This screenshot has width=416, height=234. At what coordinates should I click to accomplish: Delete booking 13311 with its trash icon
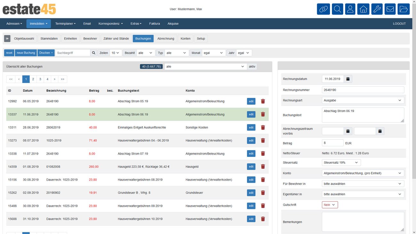pyautogui.click(x=263, y=127)
